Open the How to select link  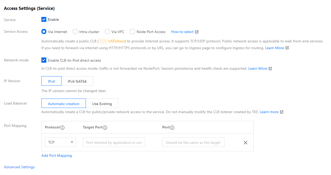point(182,32)
